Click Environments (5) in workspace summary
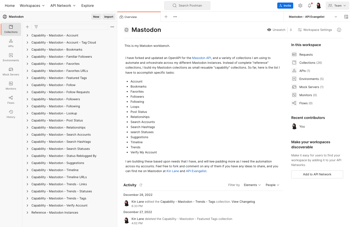The width and height of the screenshot is (350, 227). tap(311, 79)
